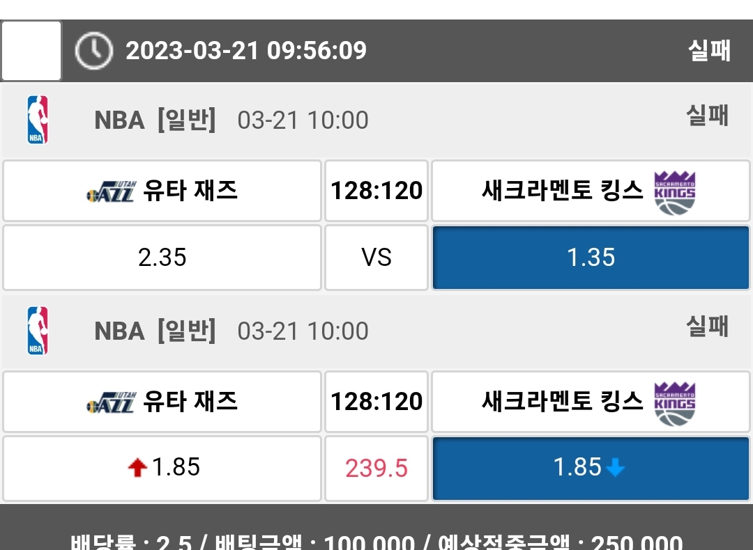Click the blue down arrow beside 1.85
This screenshot has height=550, width=753.
(x=614, y=469)
